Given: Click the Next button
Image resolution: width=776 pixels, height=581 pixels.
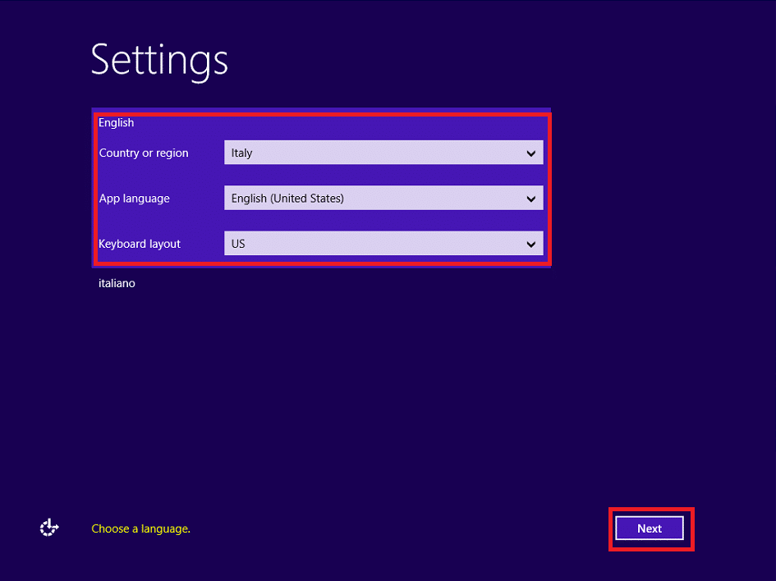Looking at the screenshot, I should click(650, 528).
